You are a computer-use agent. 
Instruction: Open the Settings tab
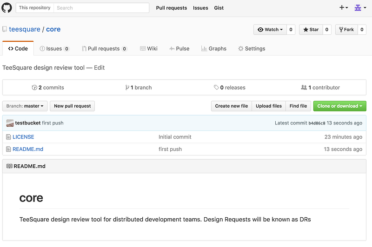click(x=252, y=49)
